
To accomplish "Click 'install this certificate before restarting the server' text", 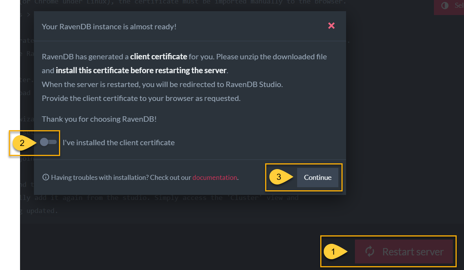I will tap(141, 70).
